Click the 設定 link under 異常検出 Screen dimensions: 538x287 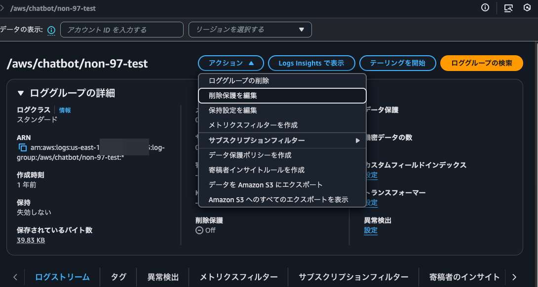click(x=370, y=230)
